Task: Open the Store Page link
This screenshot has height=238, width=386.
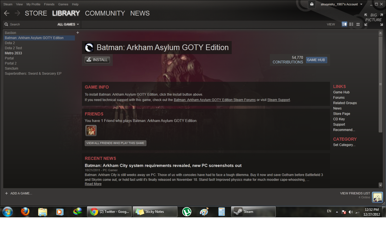Action: tap(342, 114)
